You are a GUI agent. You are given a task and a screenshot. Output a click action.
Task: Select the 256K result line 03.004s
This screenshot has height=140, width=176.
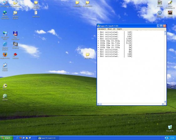[115, 41]
